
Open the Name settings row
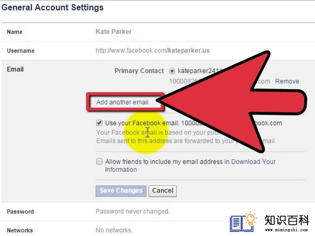pyautogui.click(x=157, y=32)
